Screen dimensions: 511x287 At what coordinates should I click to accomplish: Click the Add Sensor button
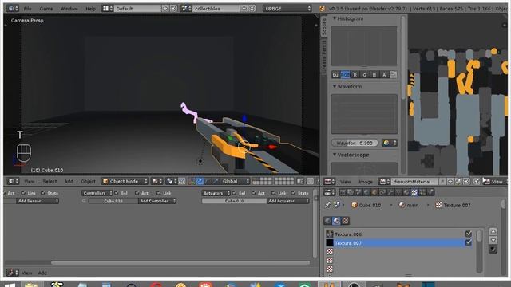pyautogui.click(x=38, y=201)
